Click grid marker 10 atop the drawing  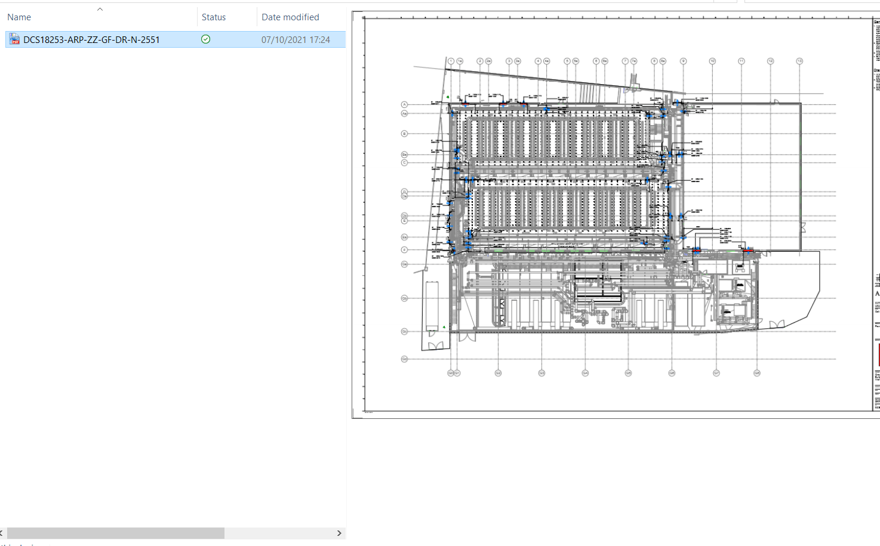point(712,61)
